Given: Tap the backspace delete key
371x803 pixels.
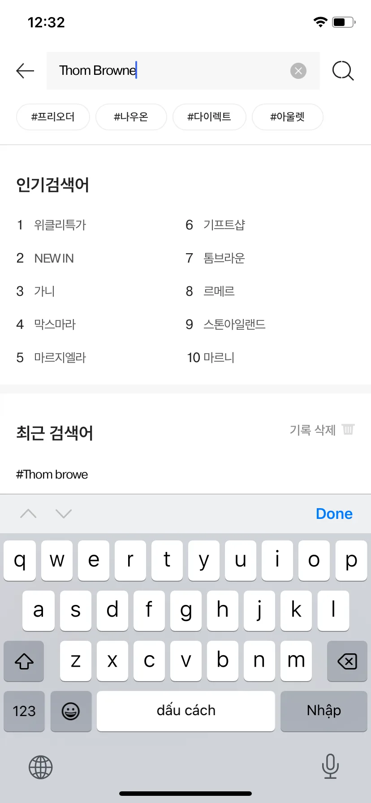Looking at the screenshot, I should click(347, 661).
